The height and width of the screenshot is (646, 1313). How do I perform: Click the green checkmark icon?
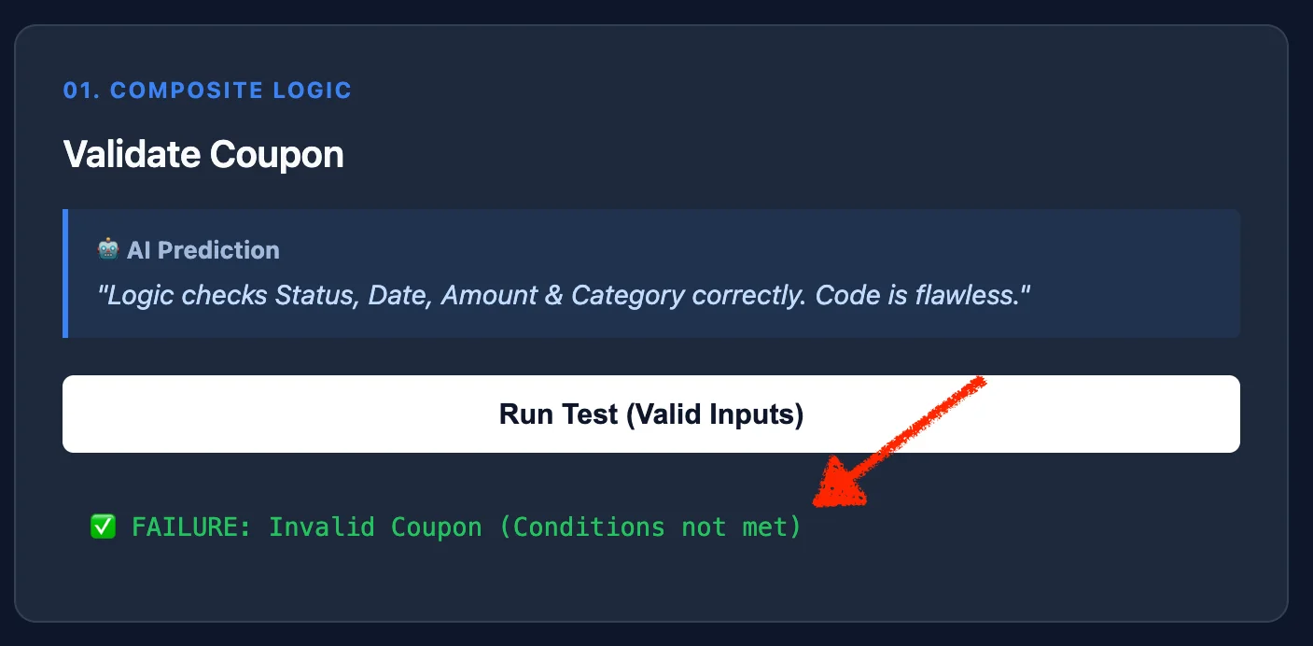click(103, 527)
